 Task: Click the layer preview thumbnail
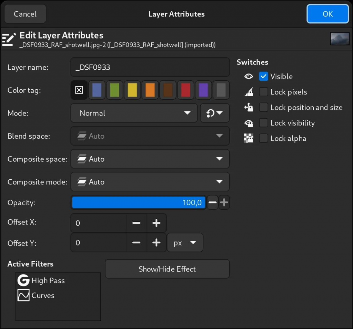pyautogui.click(x=340, y=39)
